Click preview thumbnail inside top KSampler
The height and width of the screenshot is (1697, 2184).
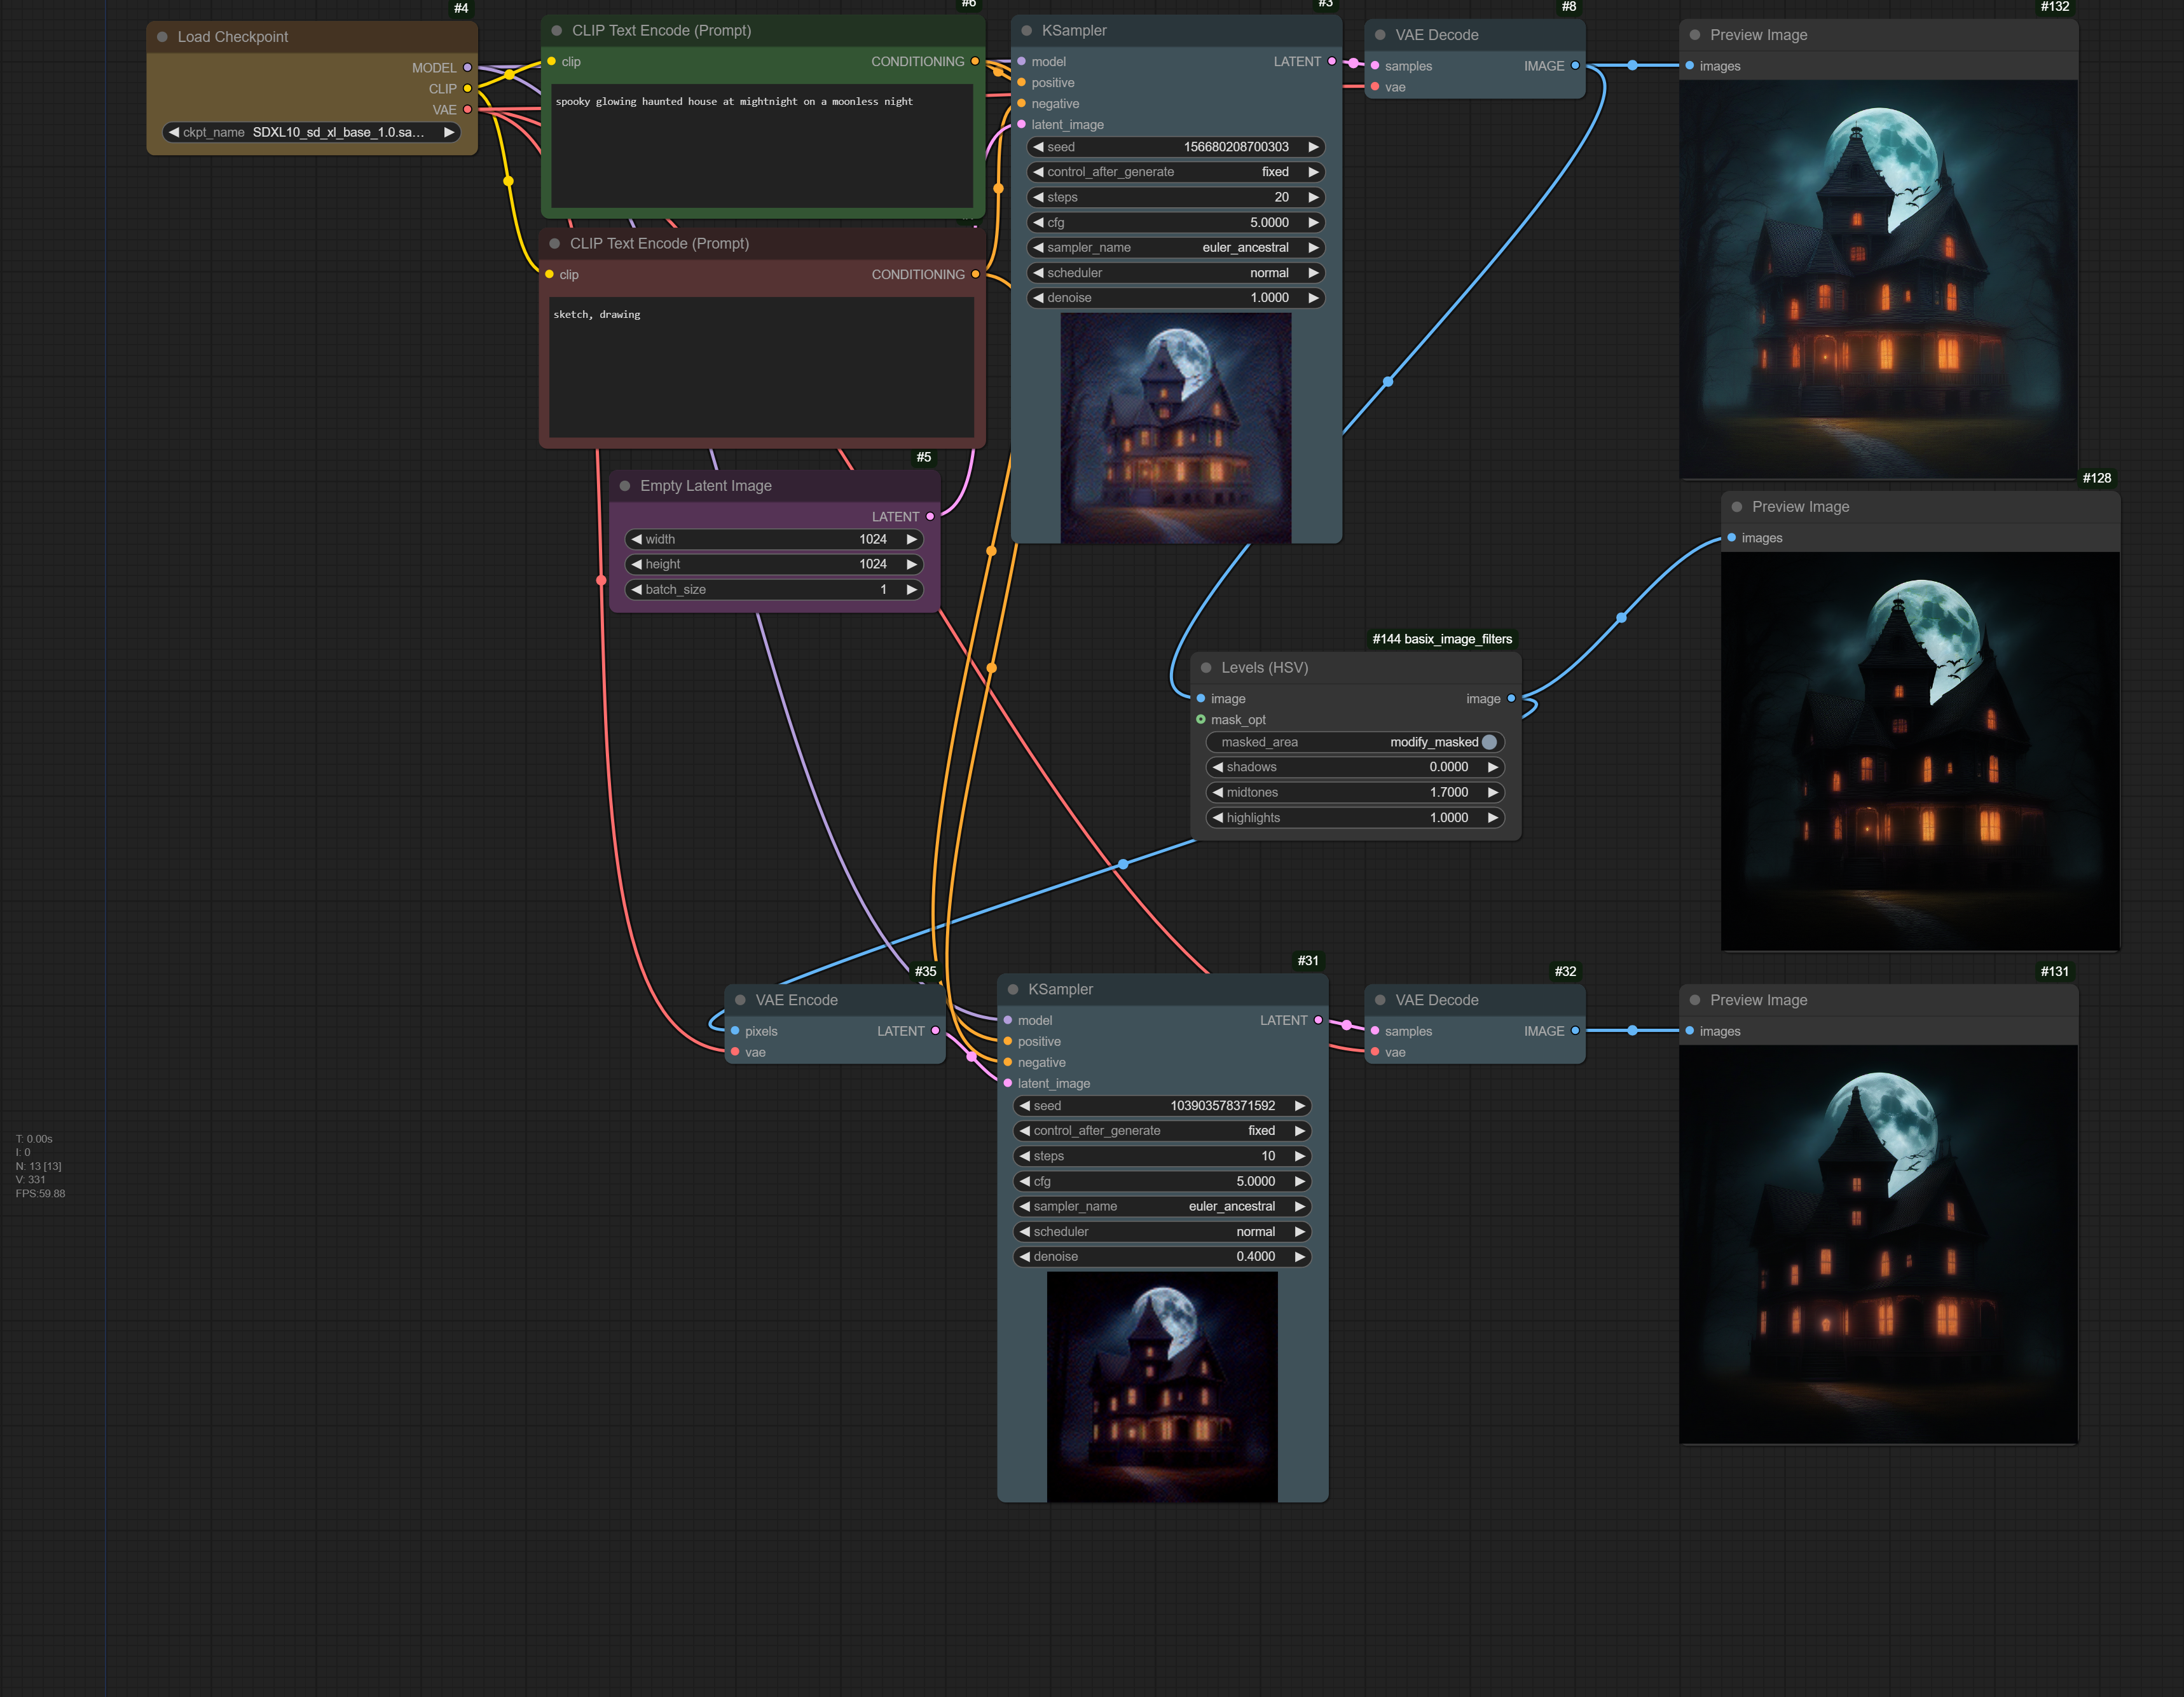click(x=1176, y=428)
